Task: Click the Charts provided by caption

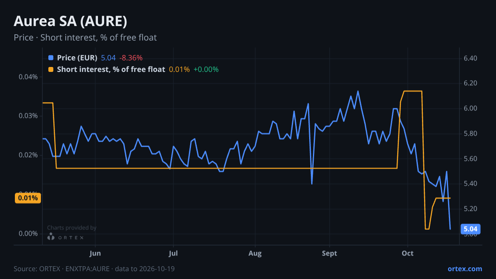Action: pyautogui.click(x=72, y=228)
